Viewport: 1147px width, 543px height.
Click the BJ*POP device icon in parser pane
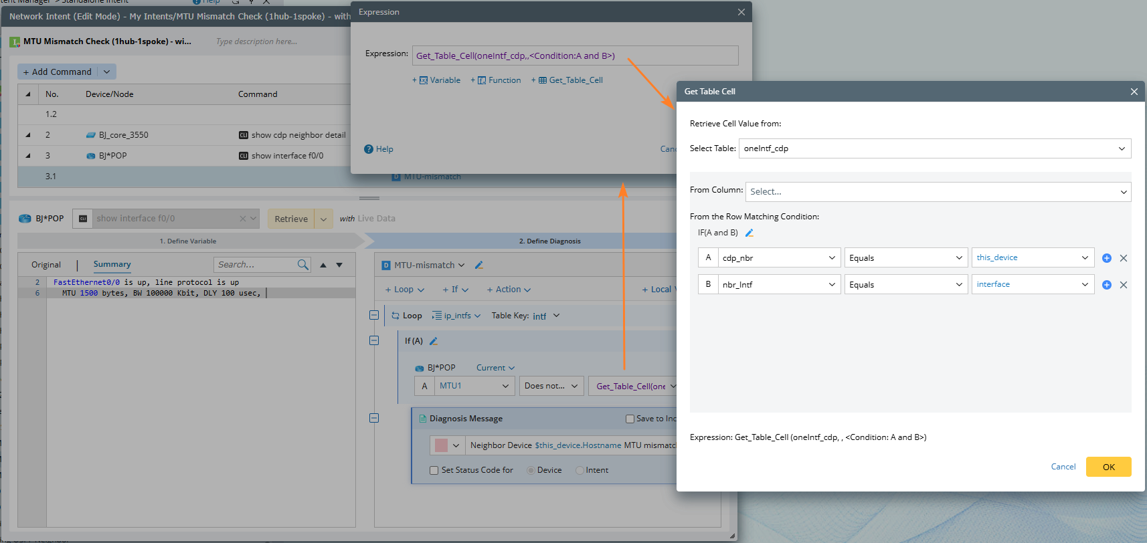[x=25, y=219]
